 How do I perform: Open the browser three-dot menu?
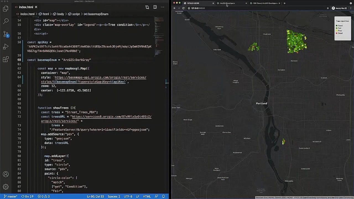[x=350, y=8]
